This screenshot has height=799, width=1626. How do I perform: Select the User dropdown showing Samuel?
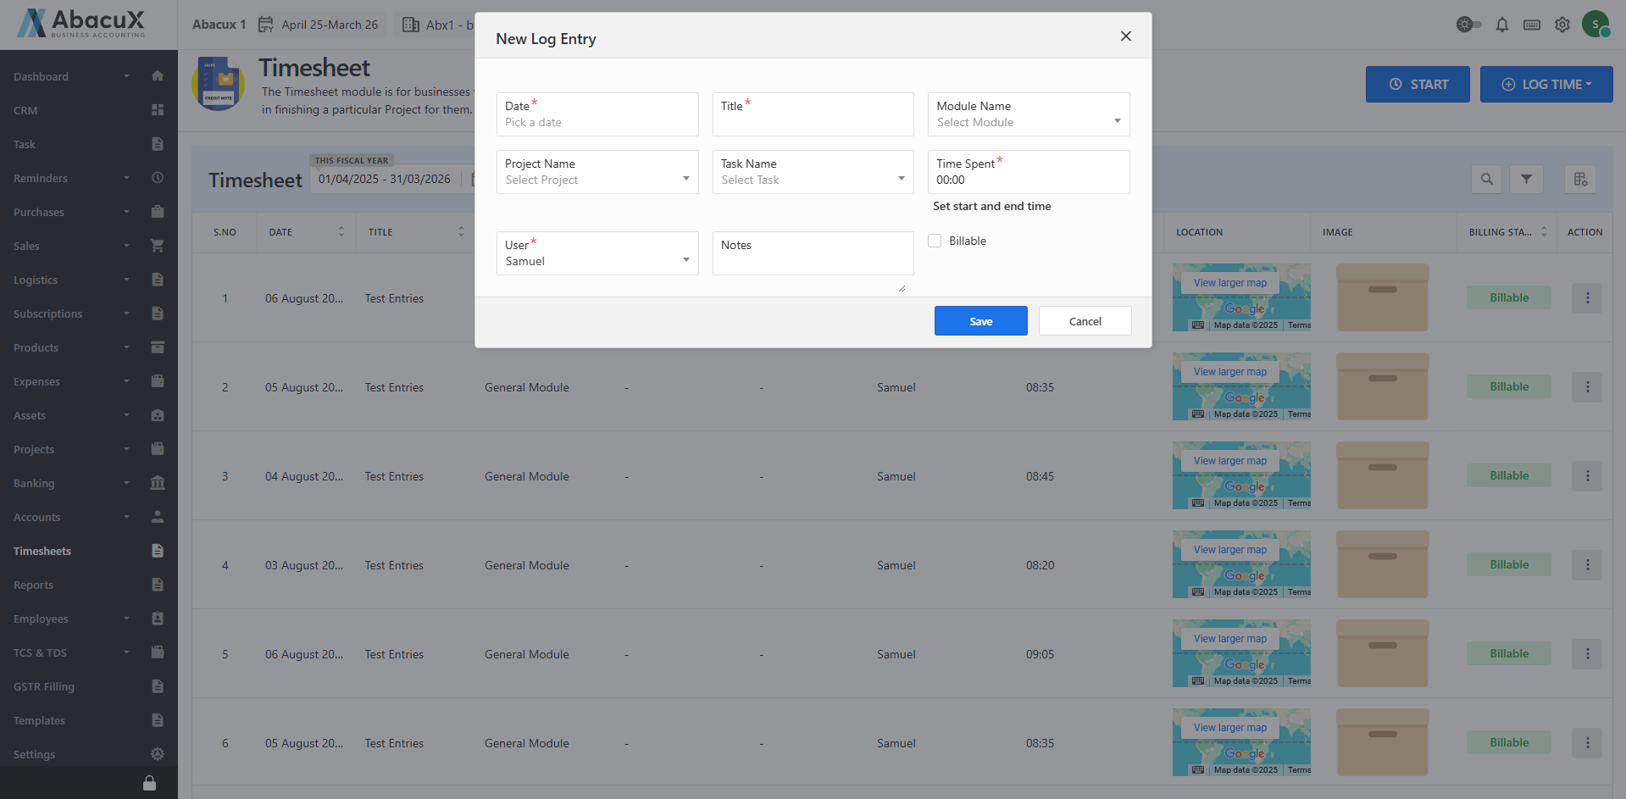(597, 253)
